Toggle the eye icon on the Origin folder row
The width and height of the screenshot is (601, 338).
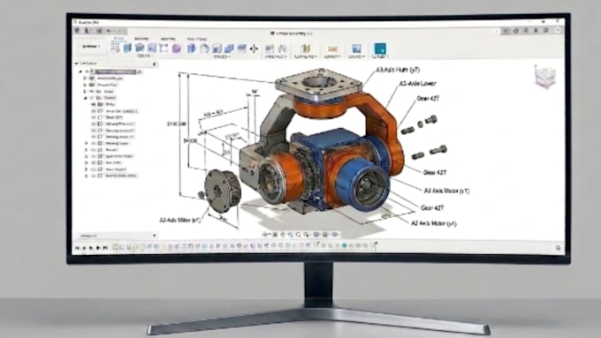pyautogui.click(x=92, y=92)
